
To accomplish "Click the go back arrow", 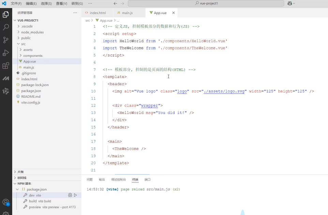I will 115,3.
